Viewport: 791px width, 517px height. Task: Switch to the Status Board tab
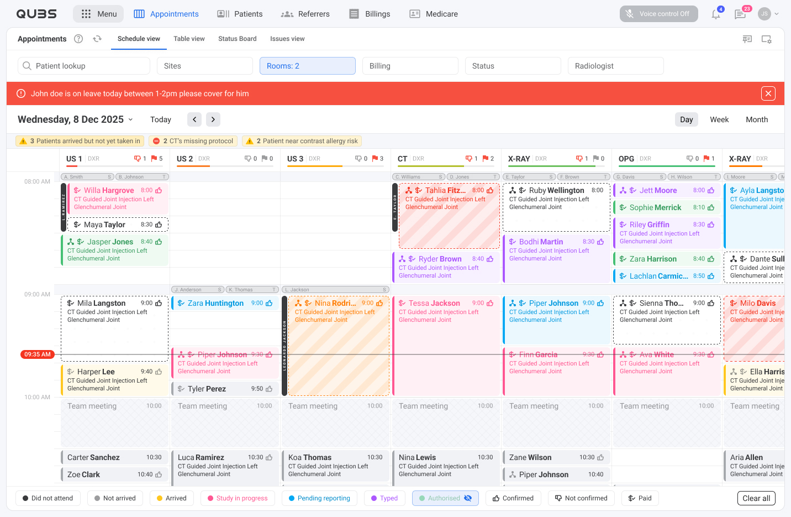pos(238,39)
